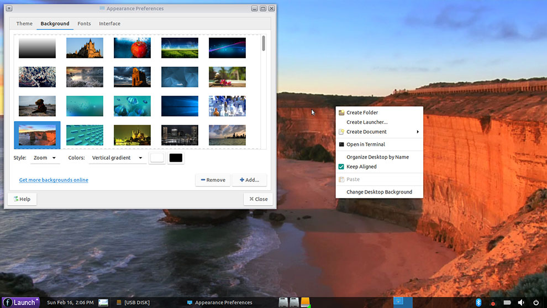Open the Style dropdown showing Zoom

45,158
